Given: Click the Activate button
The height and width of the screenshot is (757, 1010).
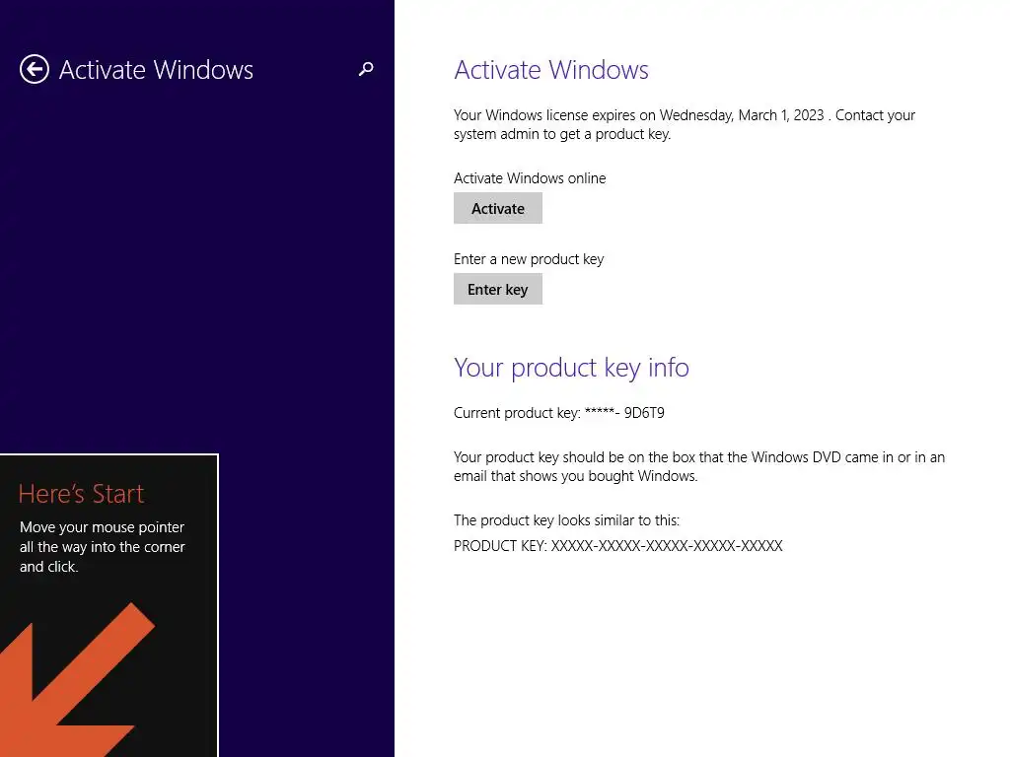Looking at the screenshot, I should (x=498, y=208).
